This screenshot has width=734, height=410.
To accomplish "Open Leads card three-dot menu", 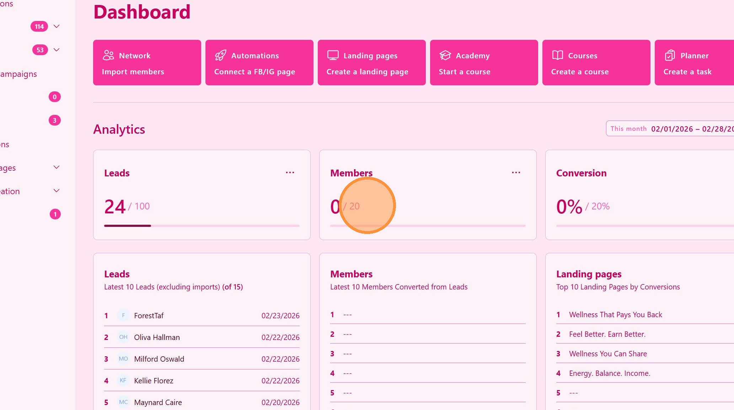I will 290,172.
